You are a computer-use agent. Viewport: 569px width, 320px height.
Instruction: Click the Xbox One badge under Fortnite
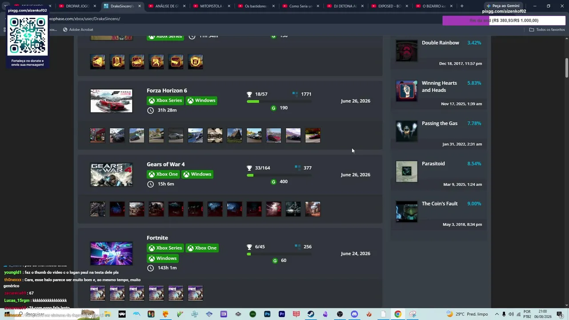tap(202, 248)
